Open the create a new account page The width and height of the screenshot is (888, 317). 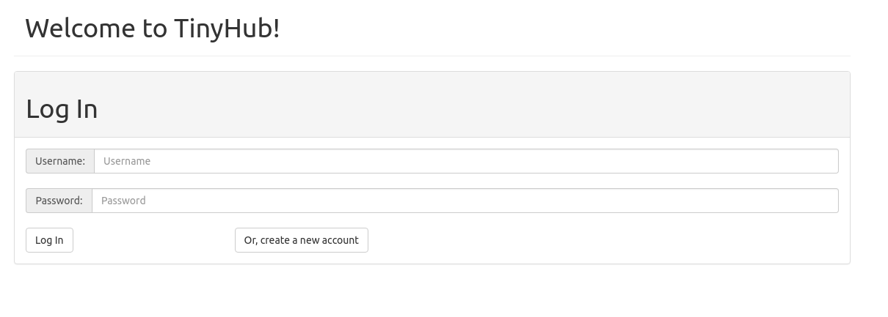point(301,240)
